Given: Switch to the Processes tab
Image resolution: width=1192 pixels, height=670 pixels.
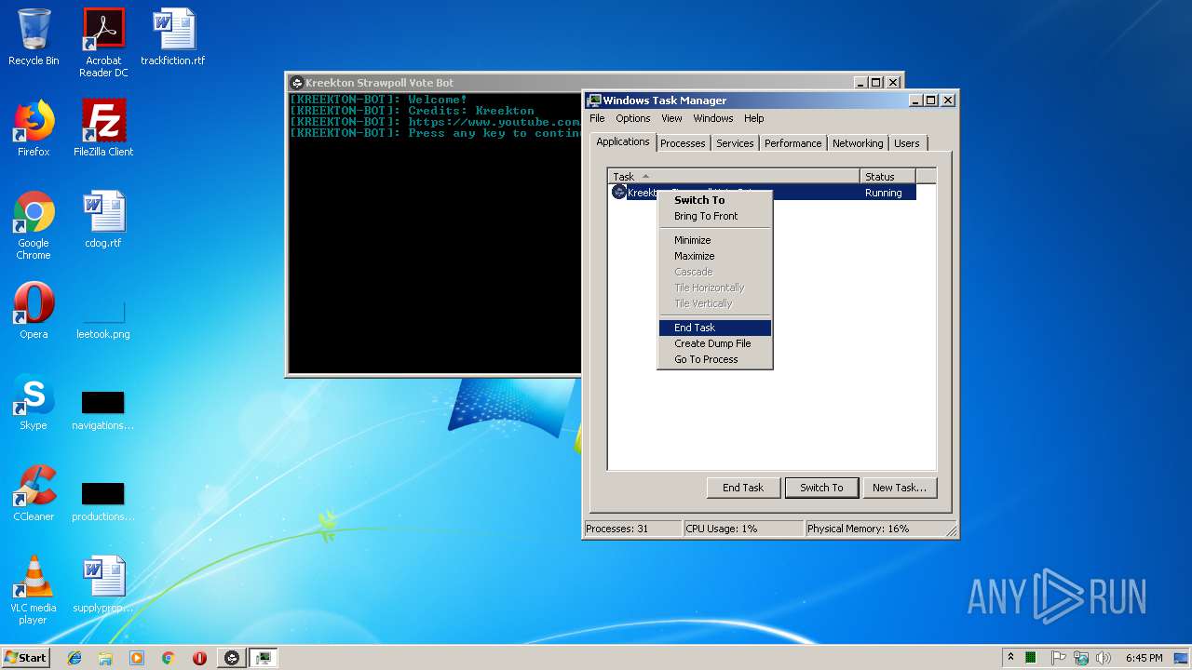Looking at the screenshot, I should click(x=683, y=143).
